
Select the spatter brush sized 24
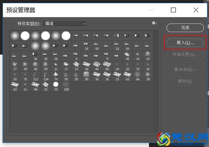148,55
